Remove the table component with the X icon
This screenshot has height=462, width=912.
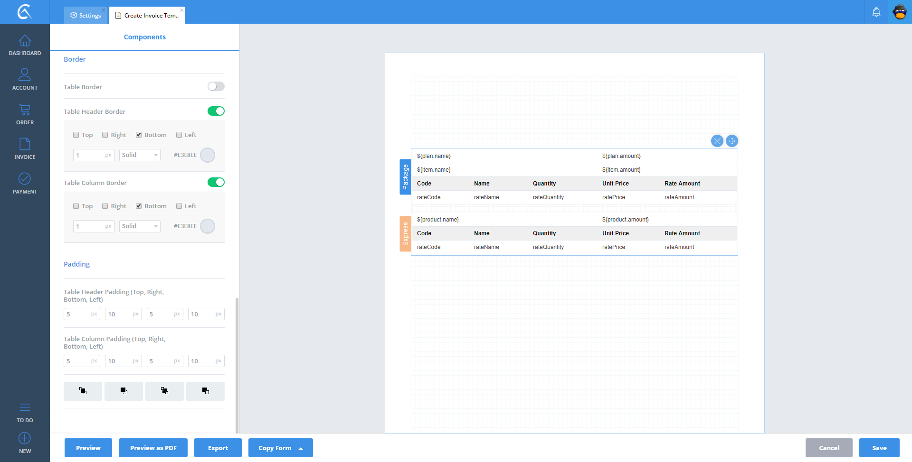pyautogui.click(x=717, y=141)
